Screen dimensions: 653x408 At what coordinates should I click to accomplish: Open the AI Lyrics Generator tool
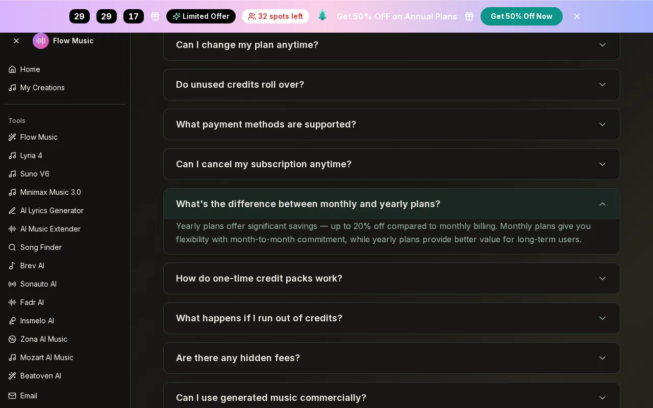(65, 211)
